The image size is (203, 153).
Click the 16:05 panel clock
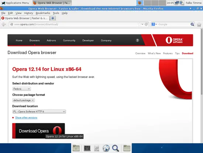[170, 3]
